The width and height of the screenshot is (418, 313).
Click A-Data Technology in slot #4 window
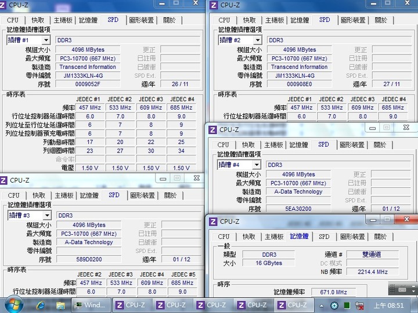pyautogui.click(x=298, y=192)
